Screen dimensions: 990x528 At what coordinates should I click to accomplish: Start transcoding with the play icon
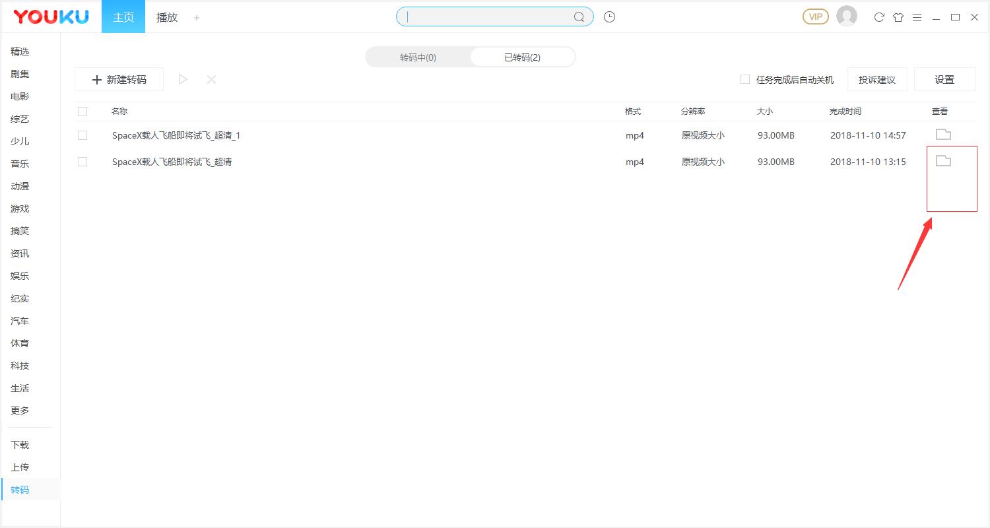183,79
